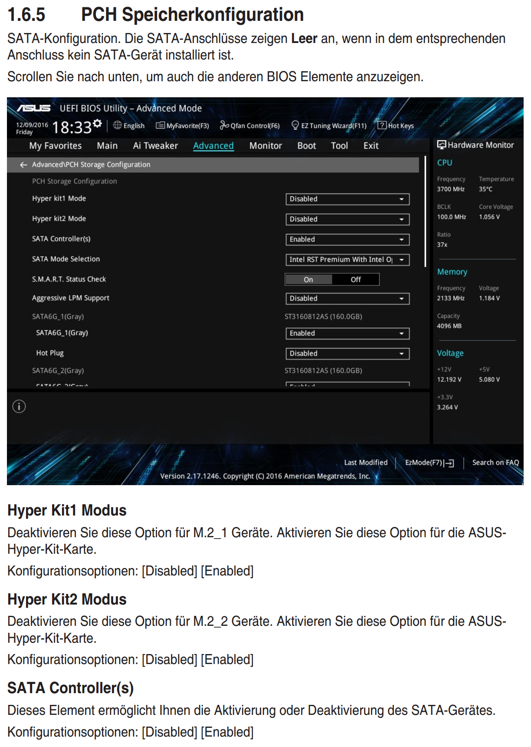Image resolution: width=531 pixels, height=747 pixels.
Task: Select SATA Mode Selection label
Action: pyautogui.click(x=66, y=259)
